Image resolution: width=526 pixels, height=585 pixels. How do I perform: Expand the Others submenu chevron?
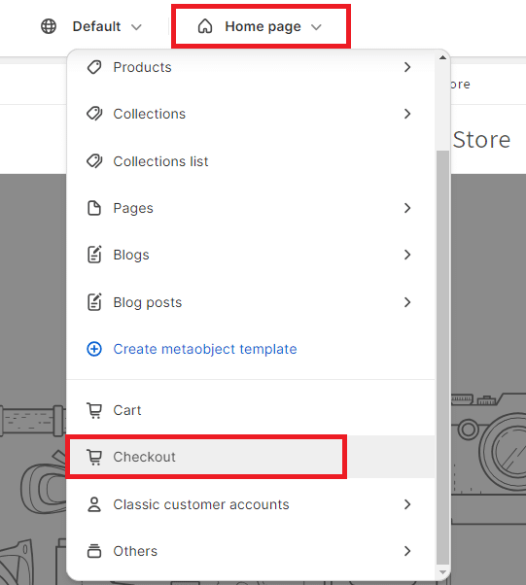click(x=407, y=551)
